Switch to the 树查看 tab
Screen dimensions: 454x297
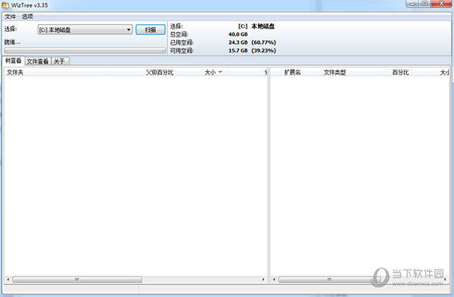(14, 61)
